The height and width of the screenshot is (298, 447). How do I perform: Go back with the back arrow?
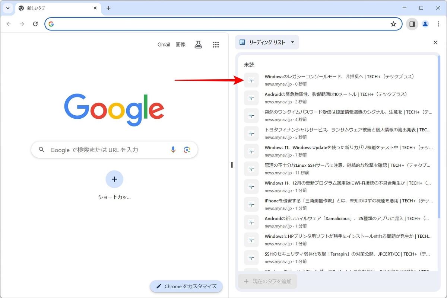(x=9, y=24)
